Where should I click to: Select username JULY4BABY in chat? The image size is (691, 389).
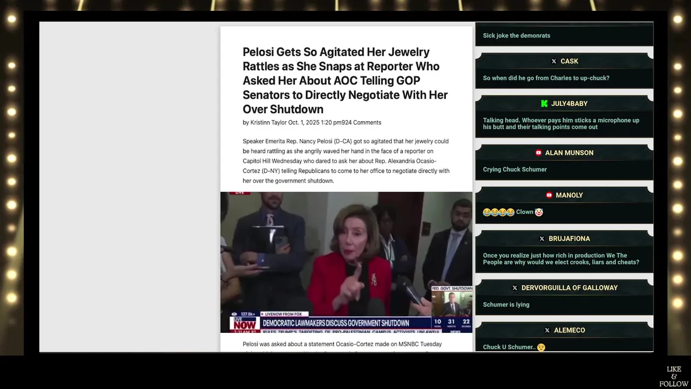pyautogui.click(x=569, y=104)
